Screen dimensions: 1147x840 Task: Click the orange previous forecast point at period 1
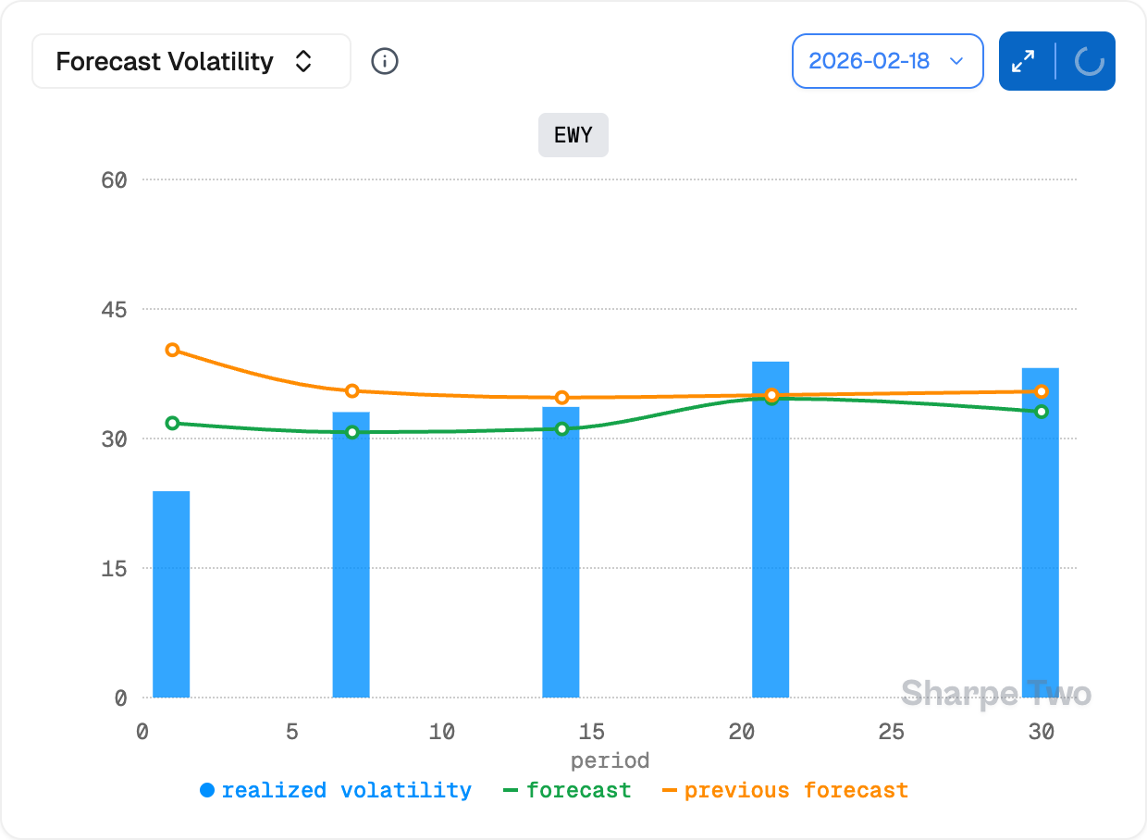tap(172, 350)
